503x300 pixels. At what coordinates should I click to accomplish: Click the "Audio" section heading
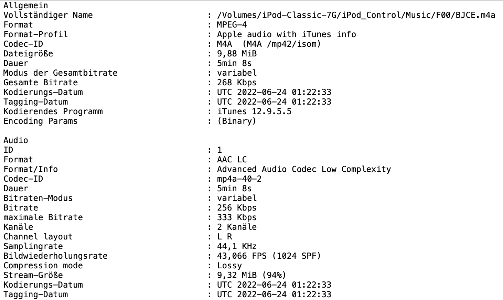click(16, 140)
